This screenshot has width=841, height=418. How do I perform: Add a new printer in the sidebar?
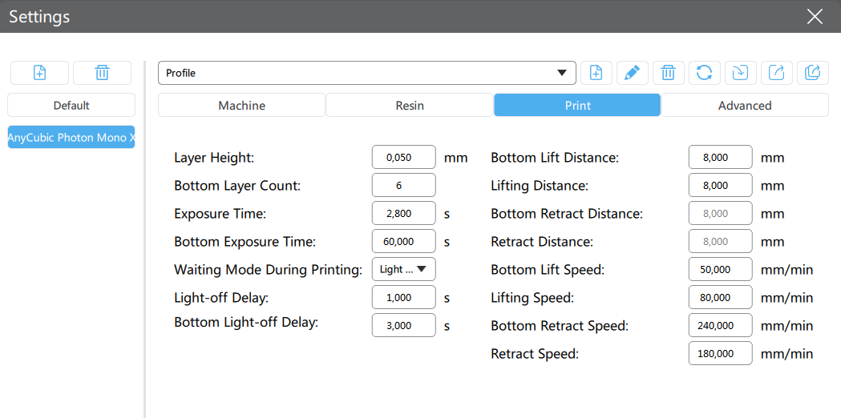(40, 73)
